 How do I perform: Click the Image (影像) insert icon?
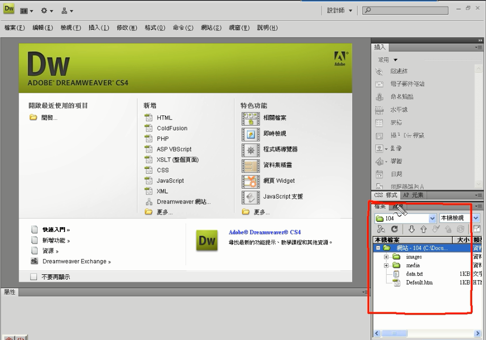click(x=379, y=148)
